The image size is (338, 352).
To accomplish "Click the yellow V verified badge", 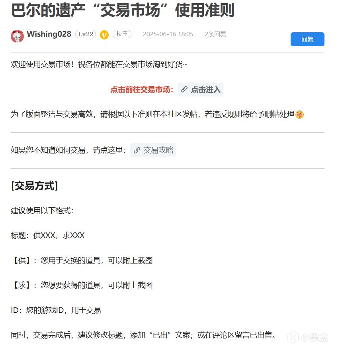I will [x=104, y=35].
